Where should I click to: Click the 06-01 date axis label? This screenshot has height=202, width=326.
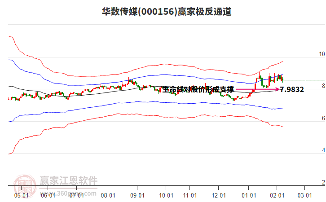tap(48, 196)
